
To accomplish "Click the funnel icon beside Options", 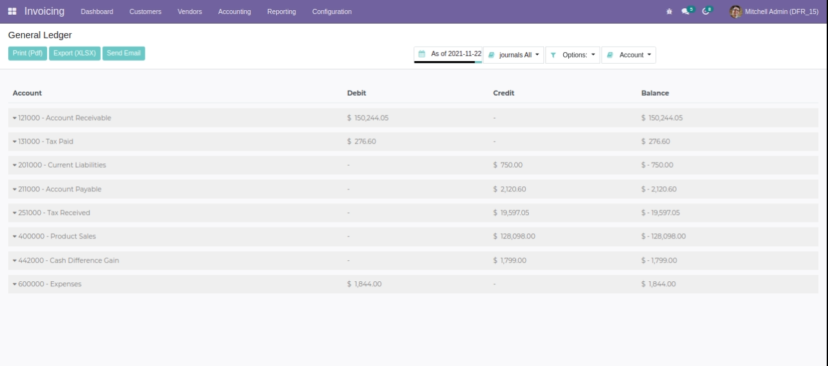I will (x=553, y=55).
